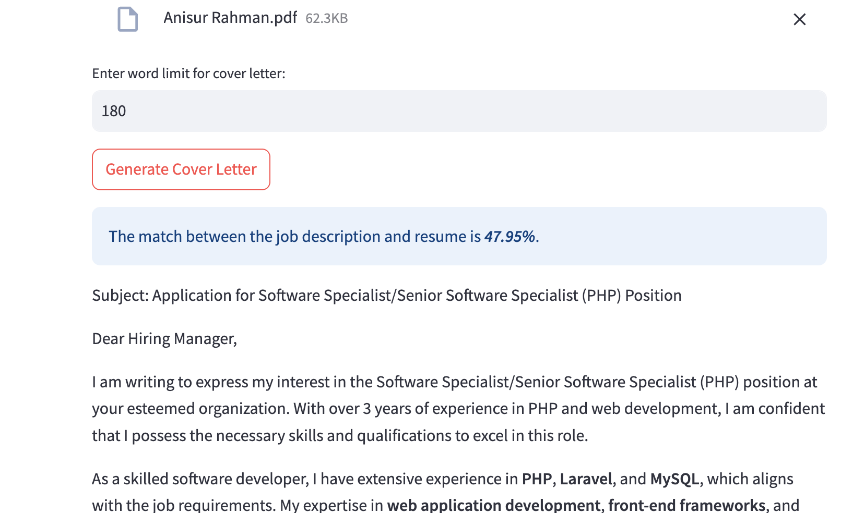Remove the uploaded Anisur Rahman.pdf file
Image resolution: width=853 pixels, height=513 pixels.
(799, 20)
